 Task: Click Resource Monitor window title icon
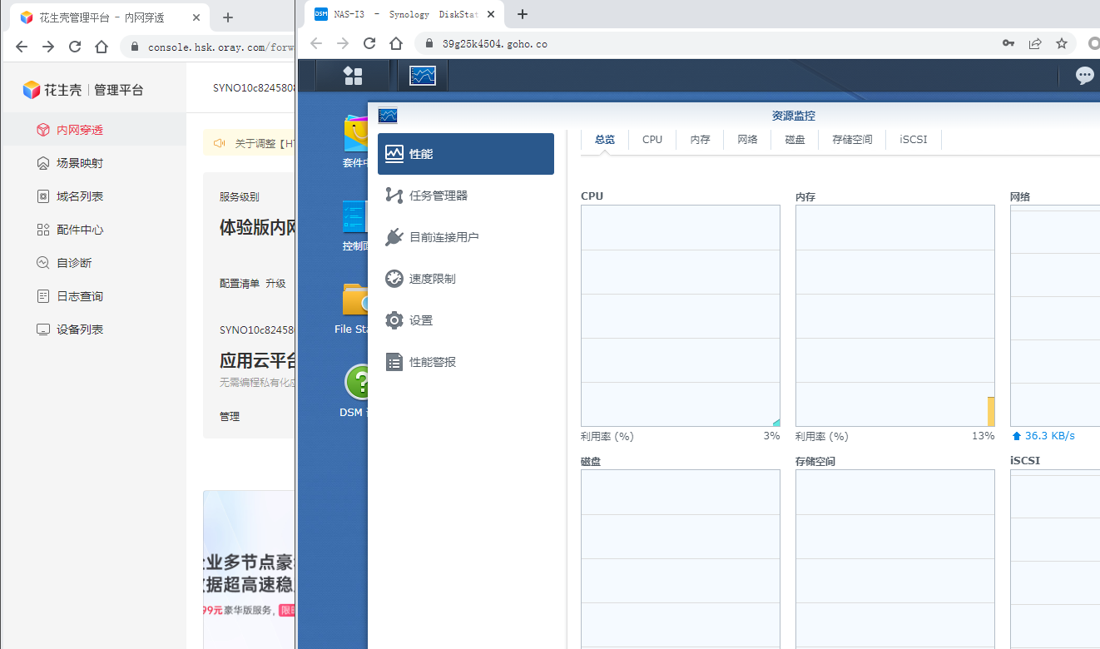(388, 116)
